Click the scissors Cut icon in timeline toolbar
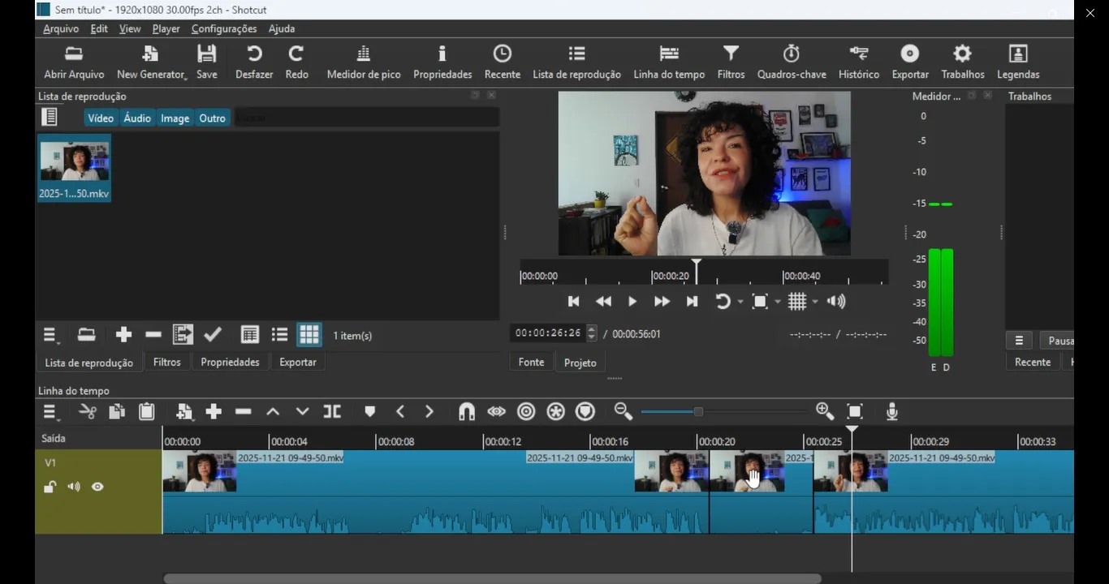The width and height of the screenshot is (1109, 584). pos(88,411)
